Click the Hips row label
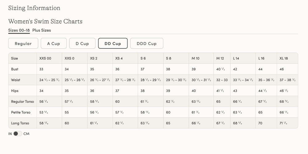Screen dimensions: 308x154 pos(15,91)
